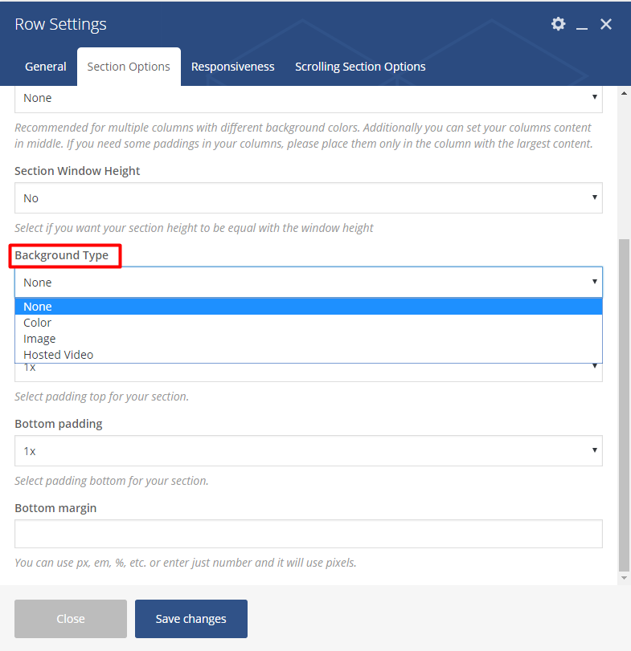This screenshot has width=631, height=651.
Task: Open the Responsiveness tab
Action: point(233,67)
